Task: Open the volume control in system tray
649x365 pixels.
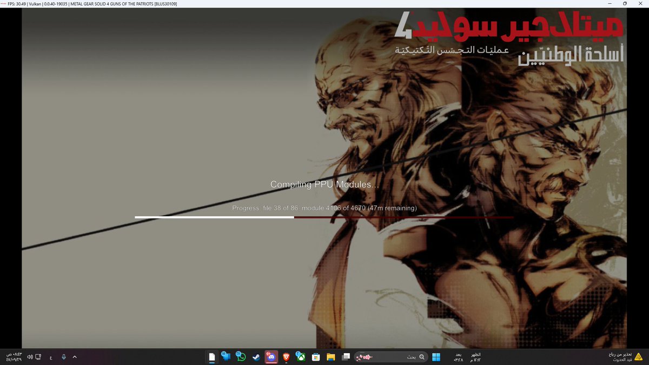Action: click(30, 357)
